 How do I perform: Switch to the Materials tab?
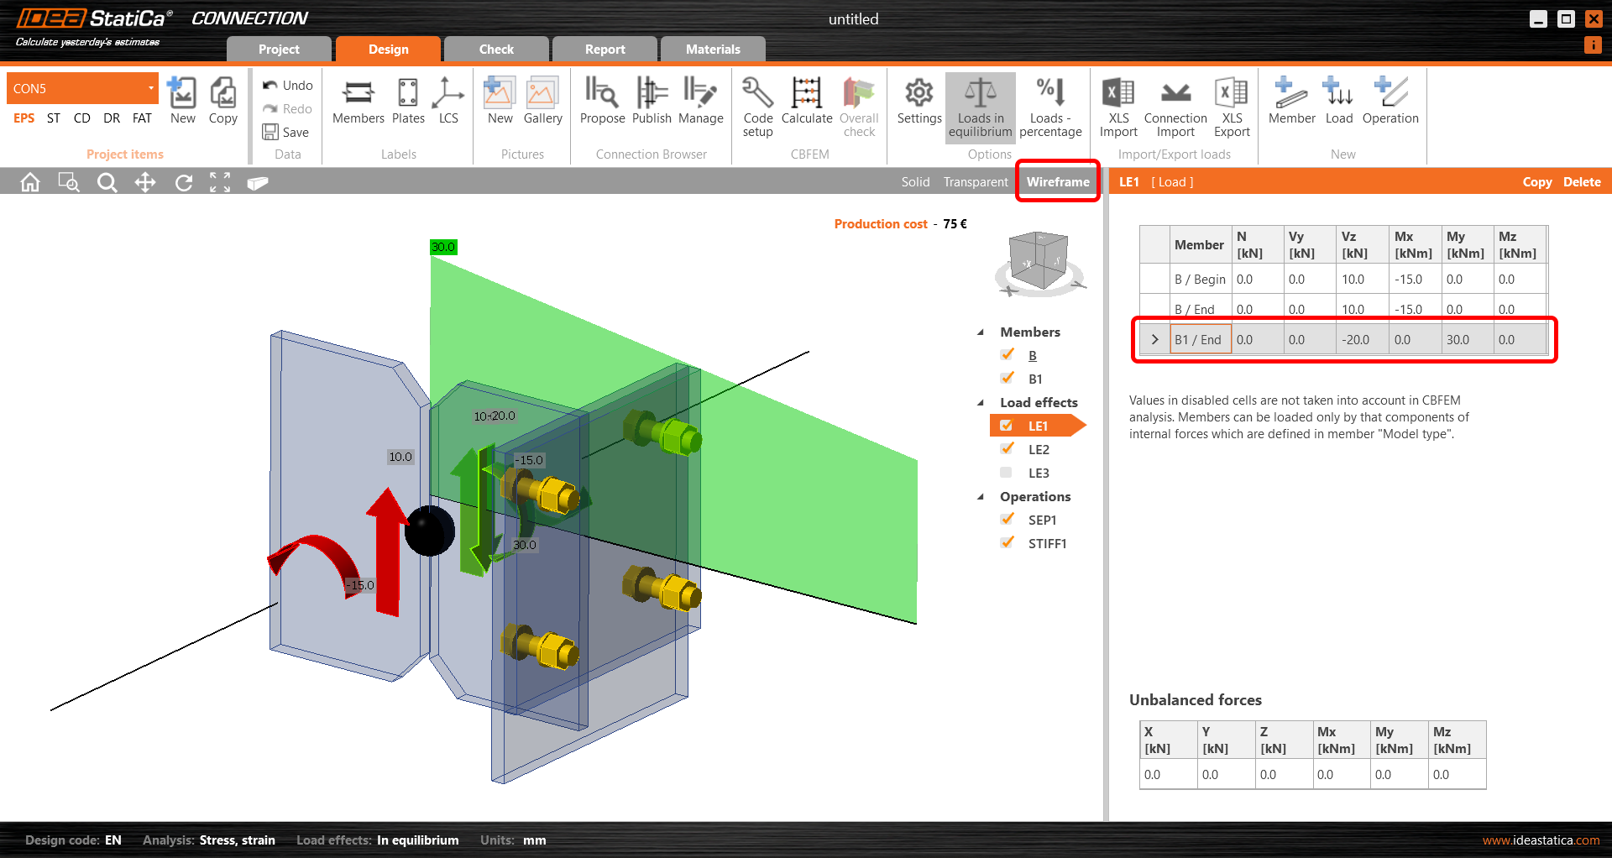pos(713,49)
